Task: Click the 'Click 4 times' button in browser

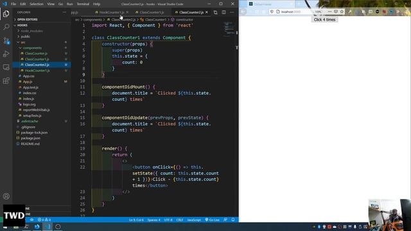Action: 324,20
